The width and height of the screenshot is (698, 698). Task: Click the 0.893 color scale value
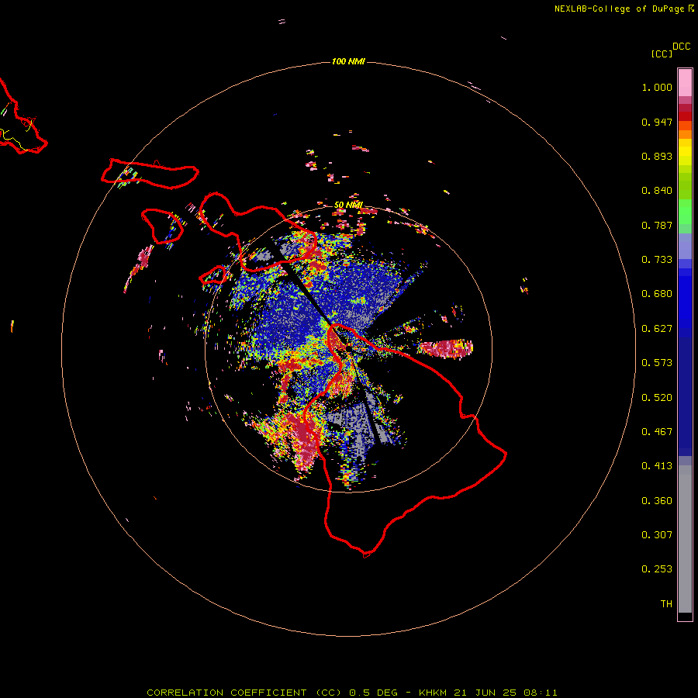tap(657, 156)
